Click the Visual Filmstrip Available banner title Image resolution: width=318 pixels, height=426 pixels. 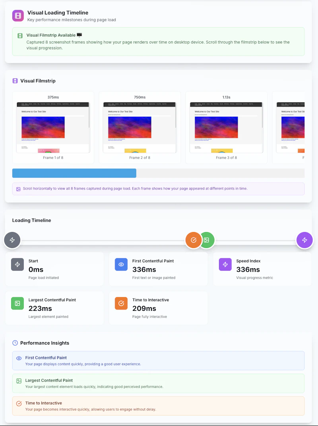pos(51,35)
